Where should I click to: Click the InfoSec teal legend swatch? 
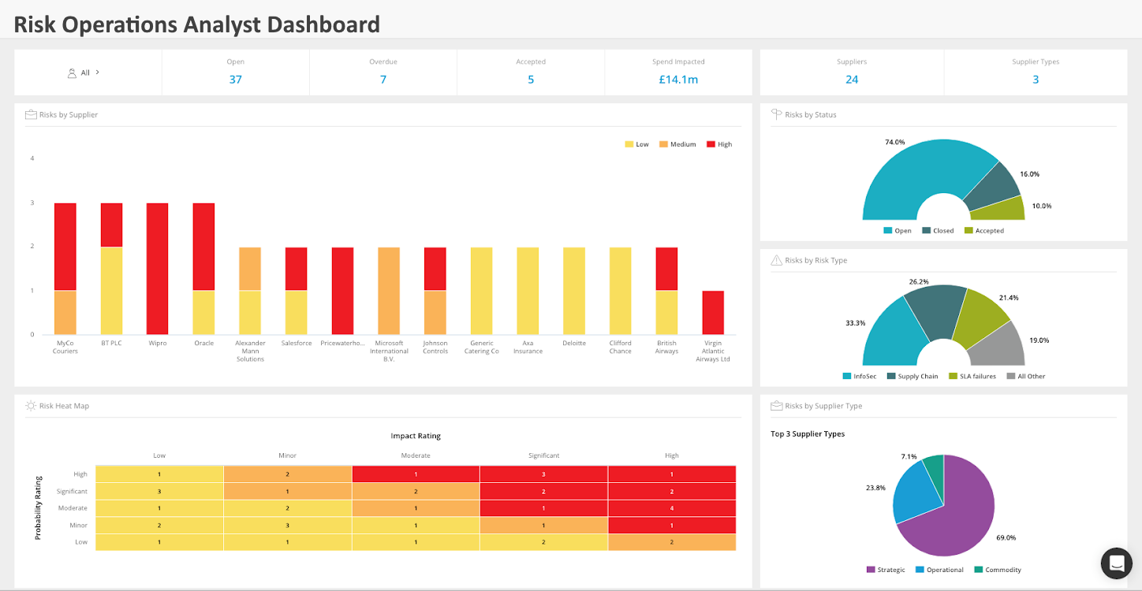pos(847,377)
